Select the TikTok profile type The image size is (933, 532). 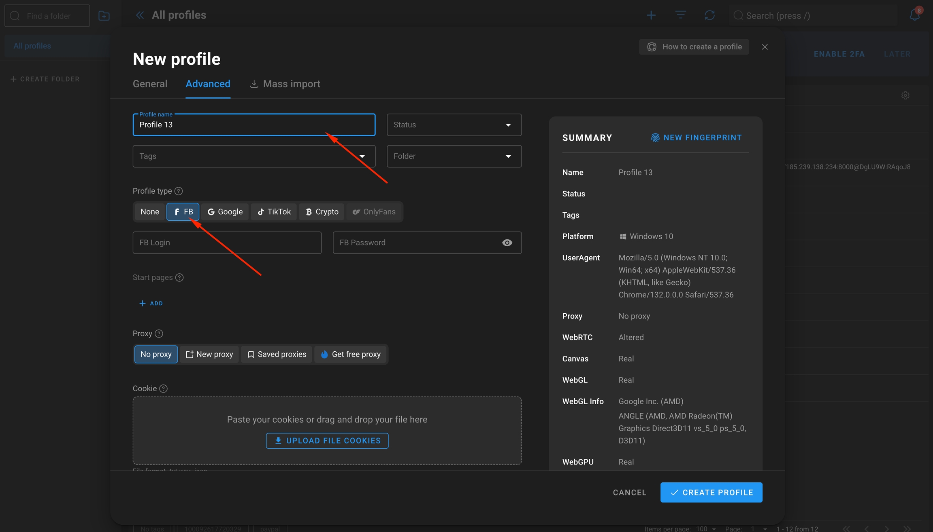click(x=274, y=212)
